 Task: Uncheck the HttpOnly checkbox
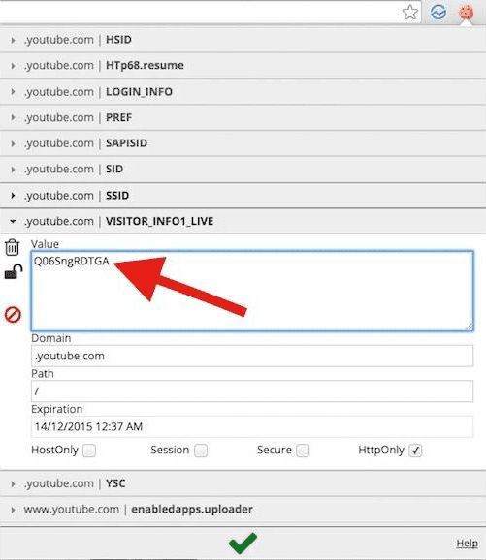(415, 451)
